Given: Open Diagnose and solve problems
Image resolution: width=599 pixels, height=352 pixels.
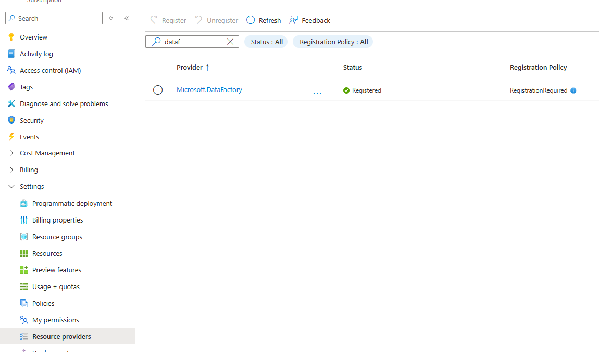Looking at the screenshot, I should [63, 103].
